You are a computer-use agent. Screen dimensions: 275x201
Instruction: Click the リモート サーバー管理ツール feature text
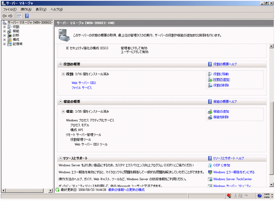84,135
